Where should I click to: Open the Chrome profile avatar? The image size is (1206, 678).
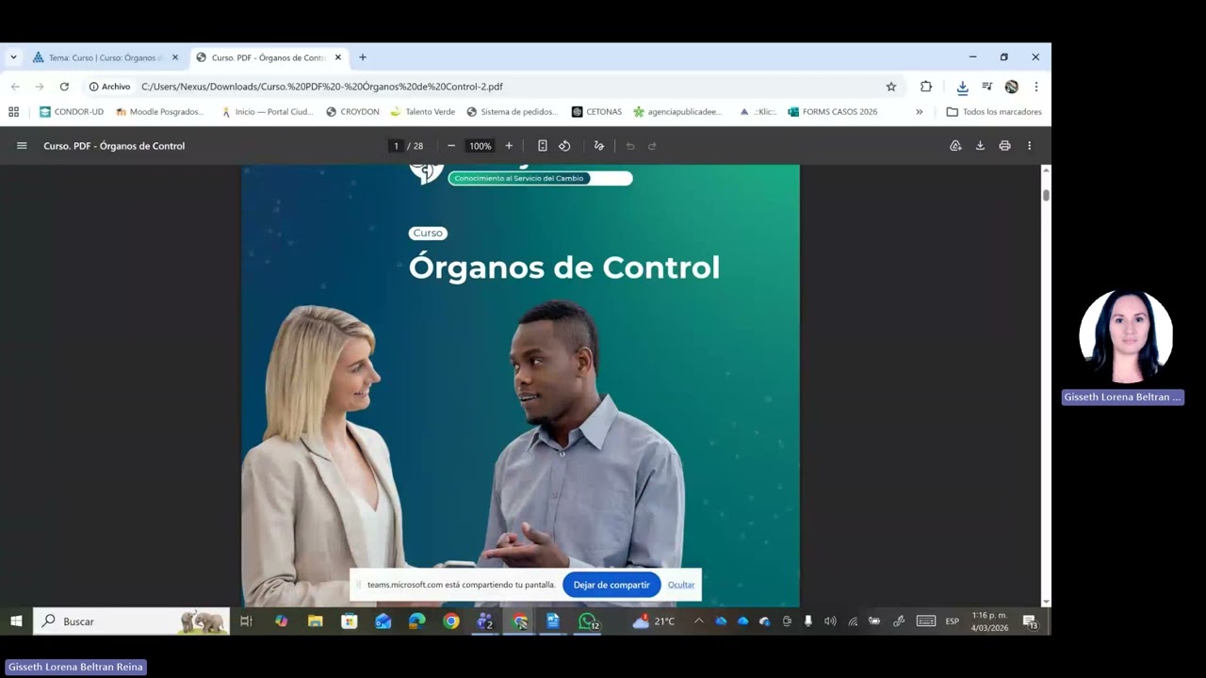(x=1011, y=87)
